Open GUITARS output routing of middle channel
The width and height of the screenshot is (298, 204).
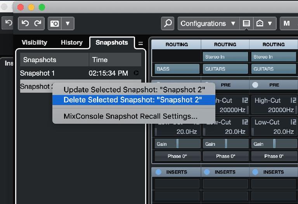point(225,69)
